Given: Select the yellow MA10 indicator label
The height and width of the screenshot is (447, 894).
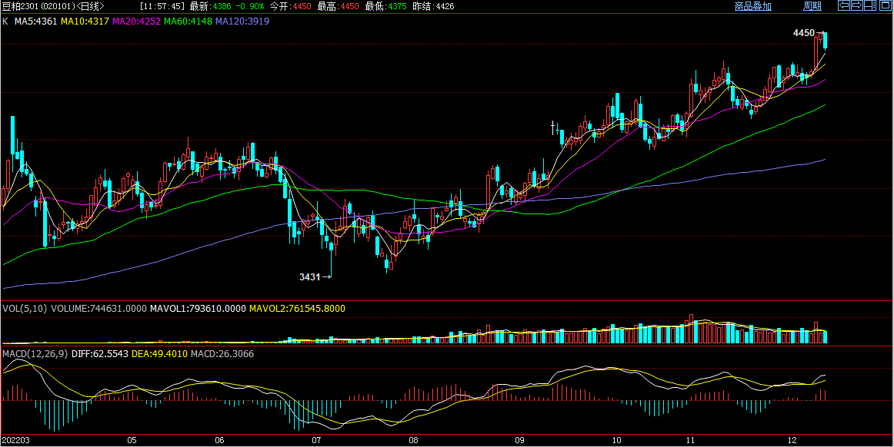Looking at the screenshot, I should [x=85, y=21].
